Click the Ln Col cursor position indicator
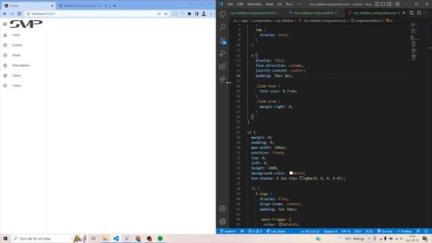This screenshot has height=243, width=432. [310, 231]
